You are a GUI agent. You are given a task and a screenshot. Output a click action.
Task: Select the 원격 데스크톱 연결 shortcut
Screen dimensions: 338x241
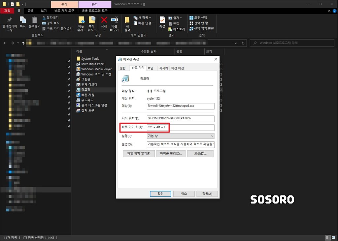(x=92, y=105)
